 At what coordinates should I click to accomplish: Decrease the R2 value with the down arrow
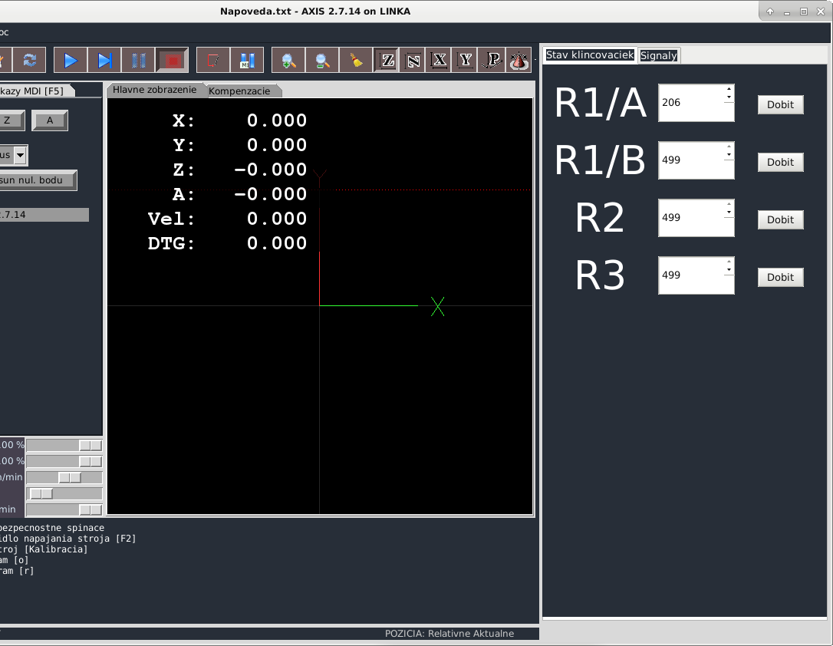pos(729,212)
